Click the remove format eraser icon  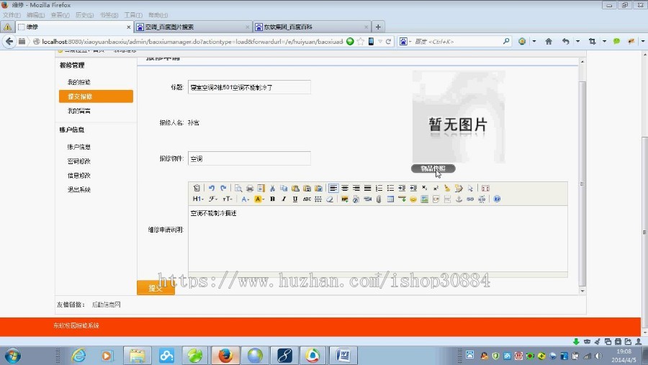tap(329, 199)
